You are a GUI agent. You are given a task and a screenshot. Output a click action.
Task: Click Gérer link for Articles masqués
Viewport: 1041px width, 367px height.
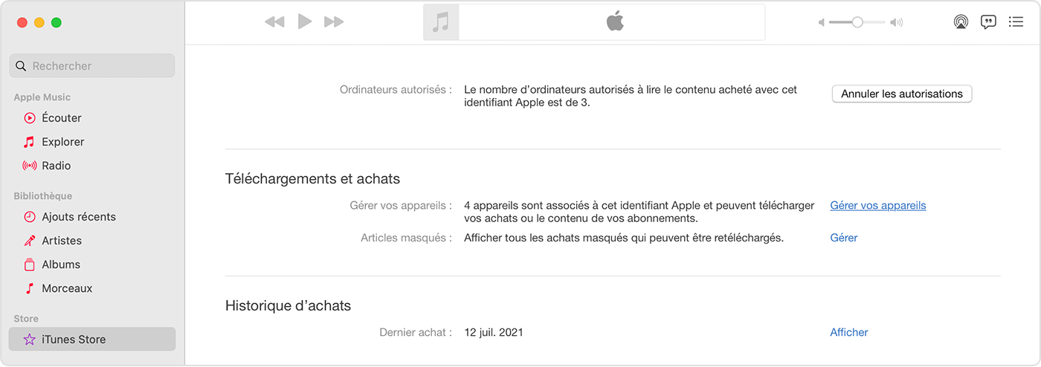click(843, 238)
